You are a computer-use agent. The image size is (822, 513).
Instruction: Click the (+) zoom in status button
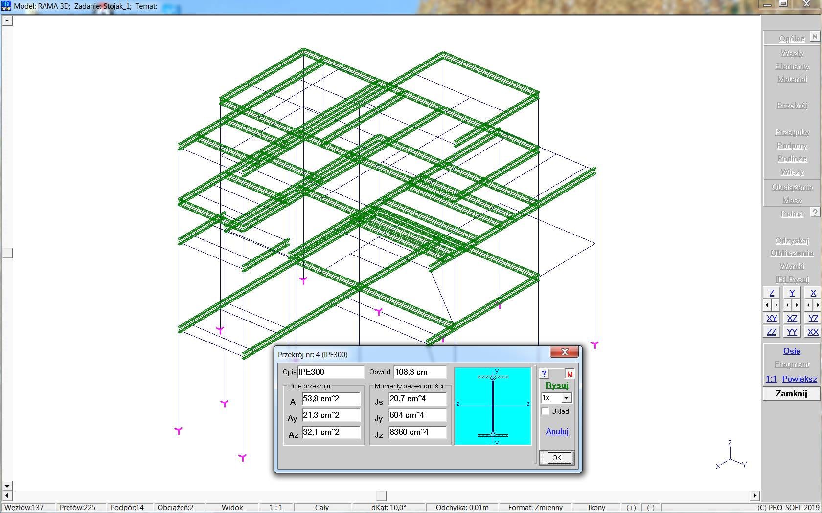tap(631, 507)
